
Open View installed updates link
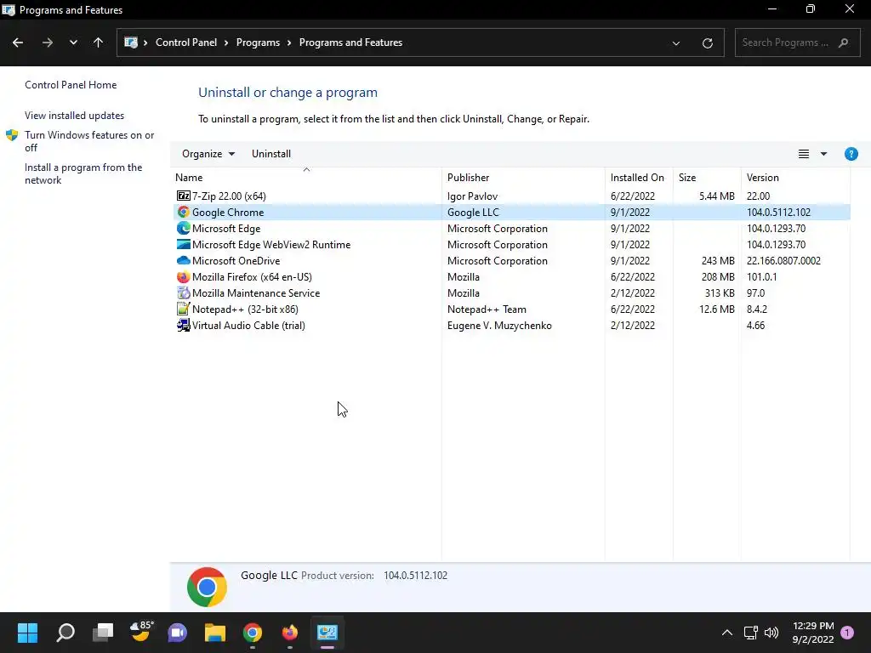[75, 116]
